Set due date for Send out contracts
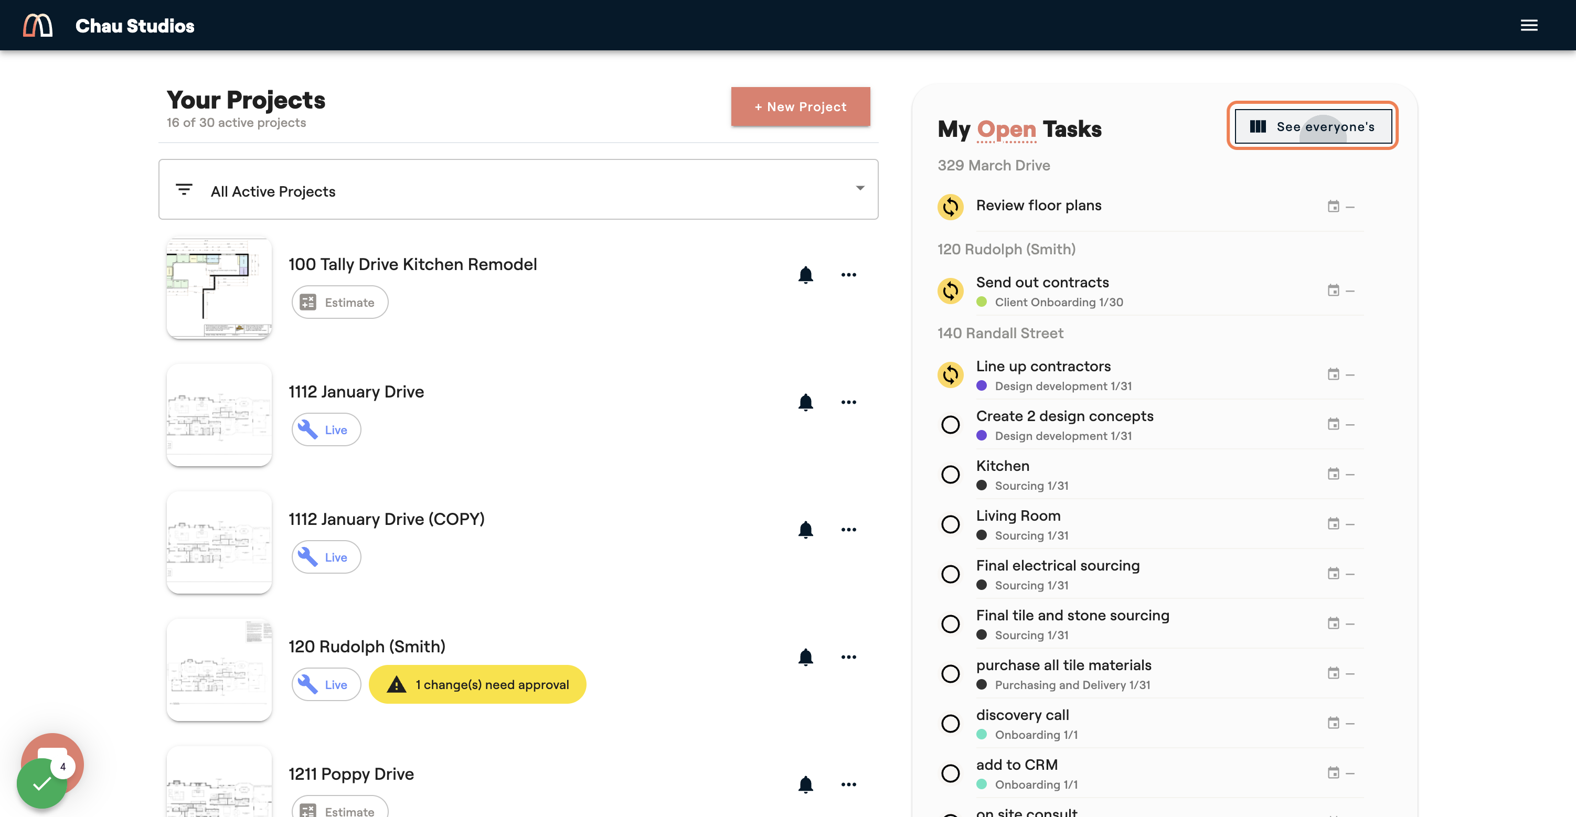The width and height of the screenshot is (1576, 817). coord(1340,291)
